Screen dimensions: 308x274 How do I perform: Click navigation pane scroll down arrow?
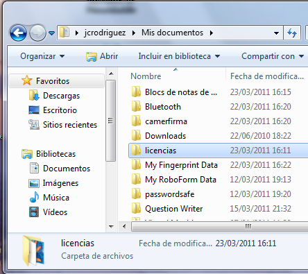[x=111, y=226]
